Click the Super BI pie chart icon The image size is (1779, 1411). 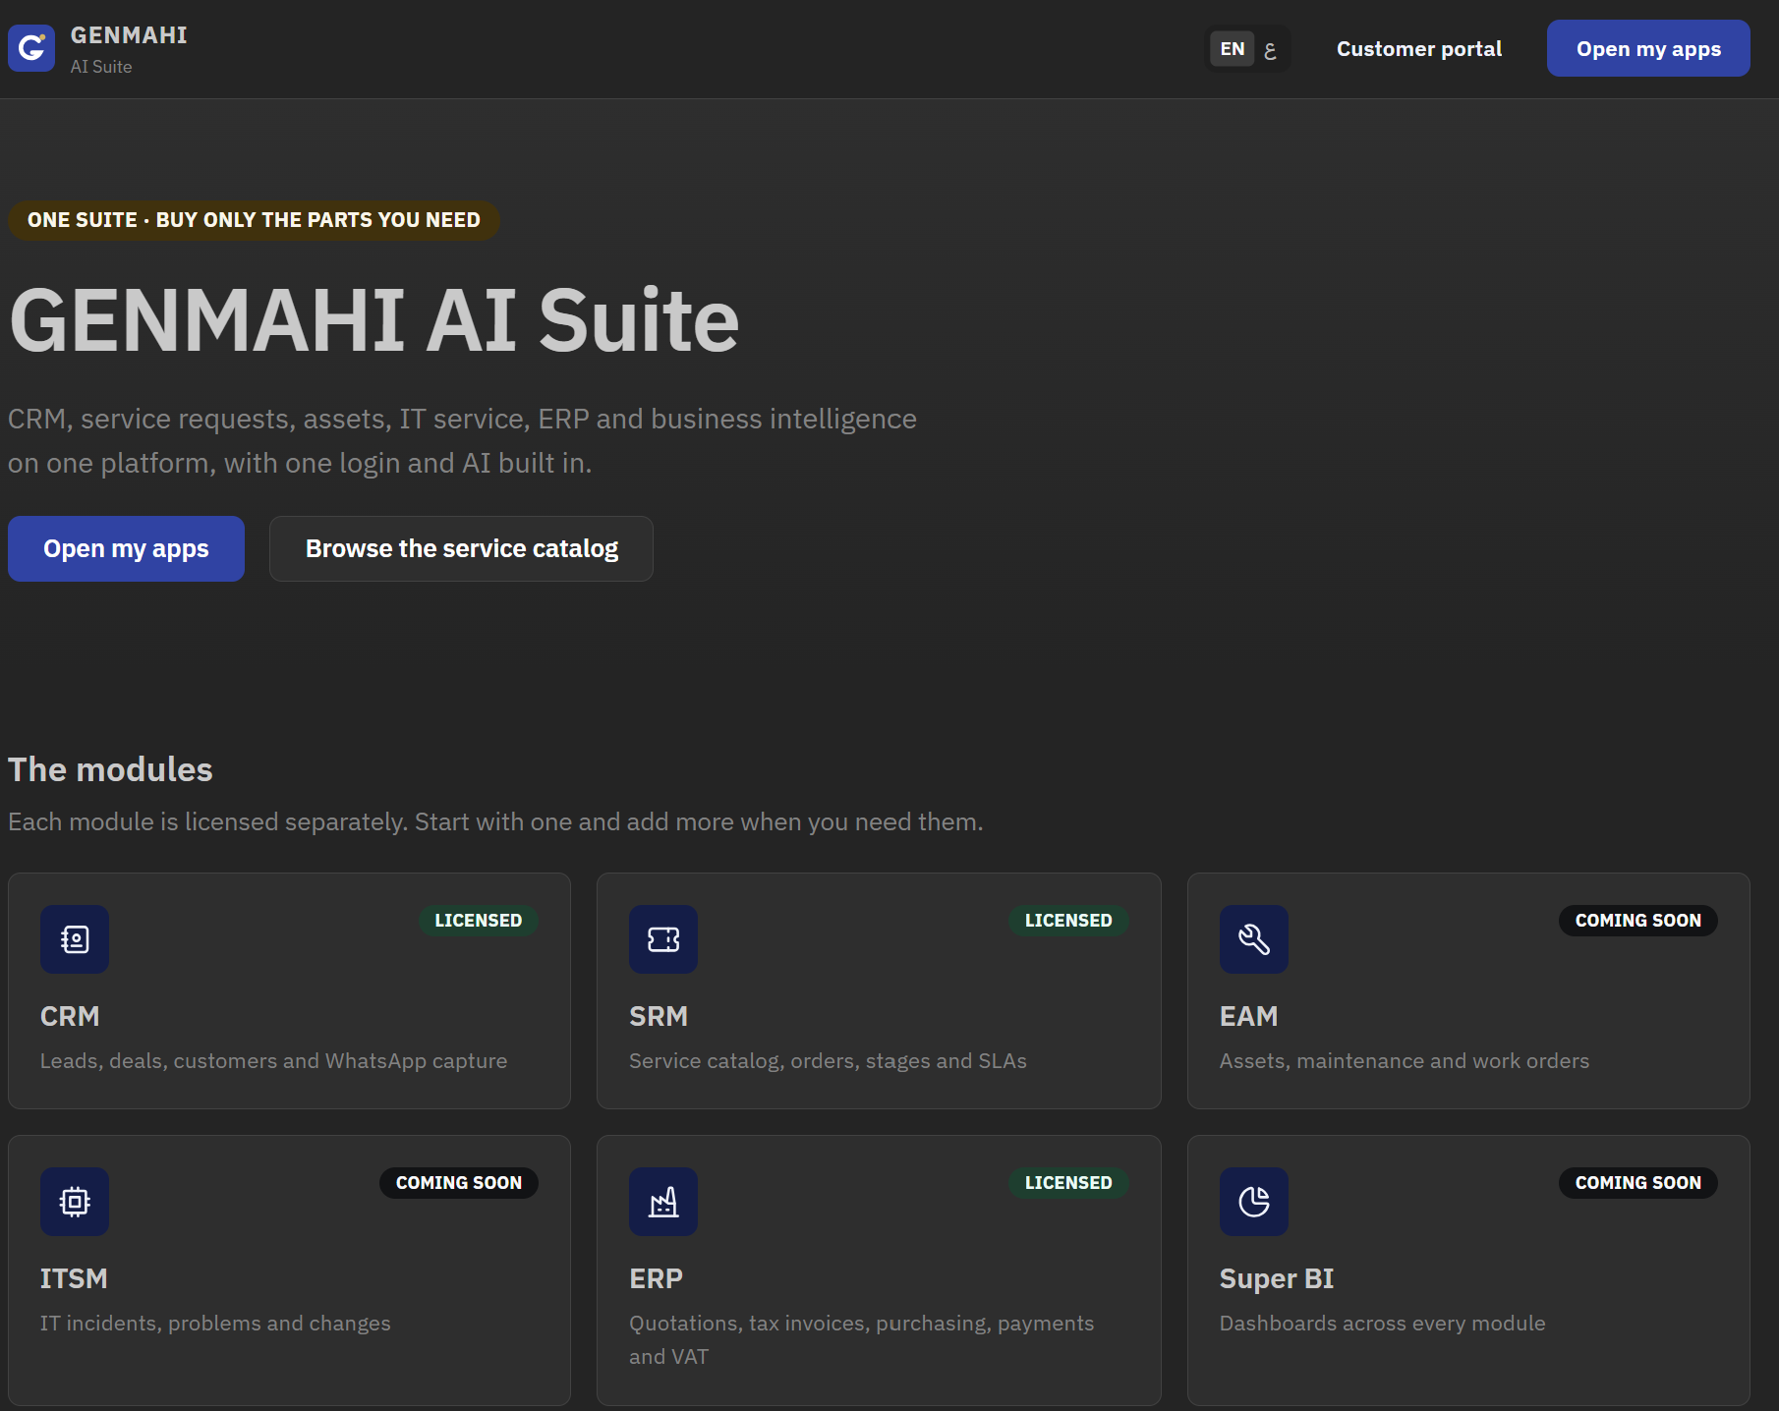pyautogui.click(x=1254, y=1202)
